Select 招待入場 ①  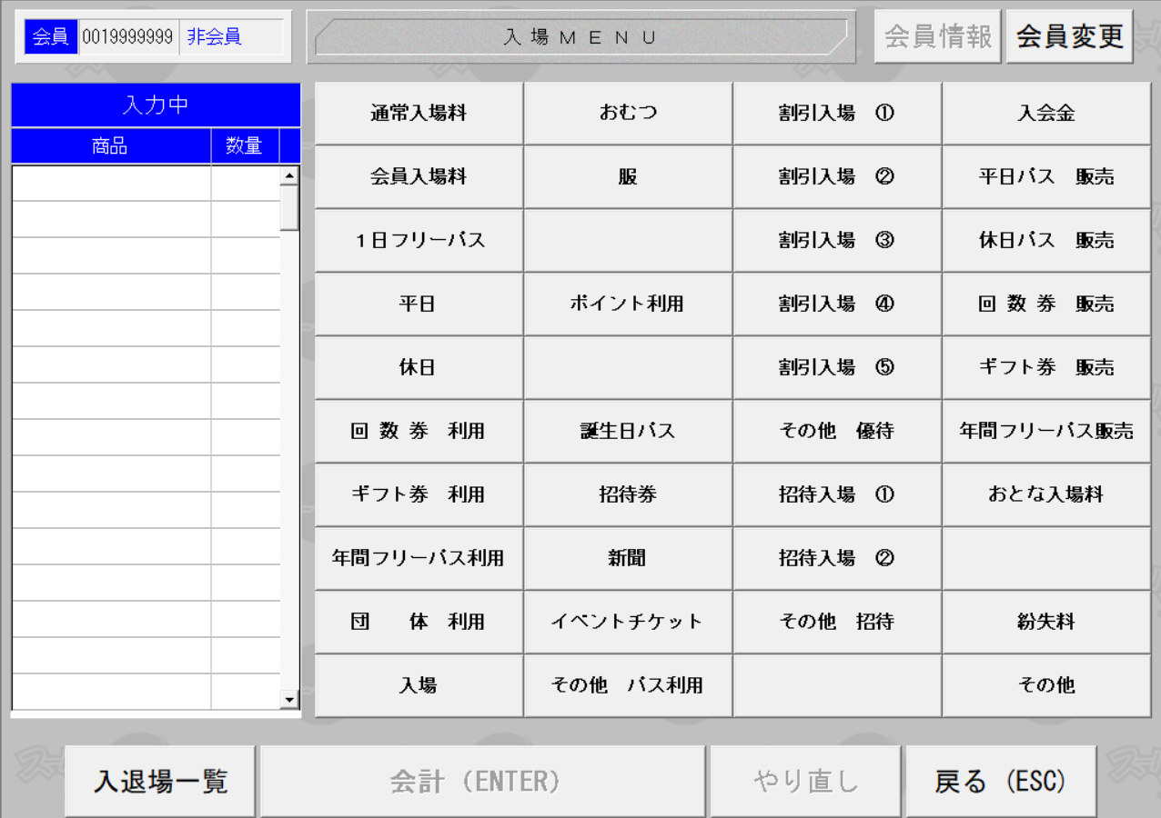[837, 495]
